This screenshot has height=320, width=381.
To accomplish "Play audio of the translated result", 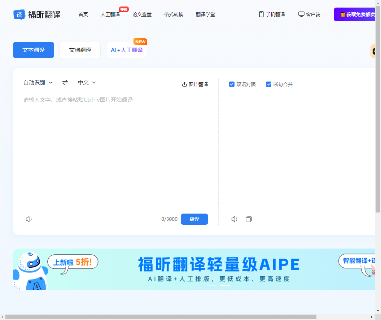I will pyautogui.click(x=234, y=219).
